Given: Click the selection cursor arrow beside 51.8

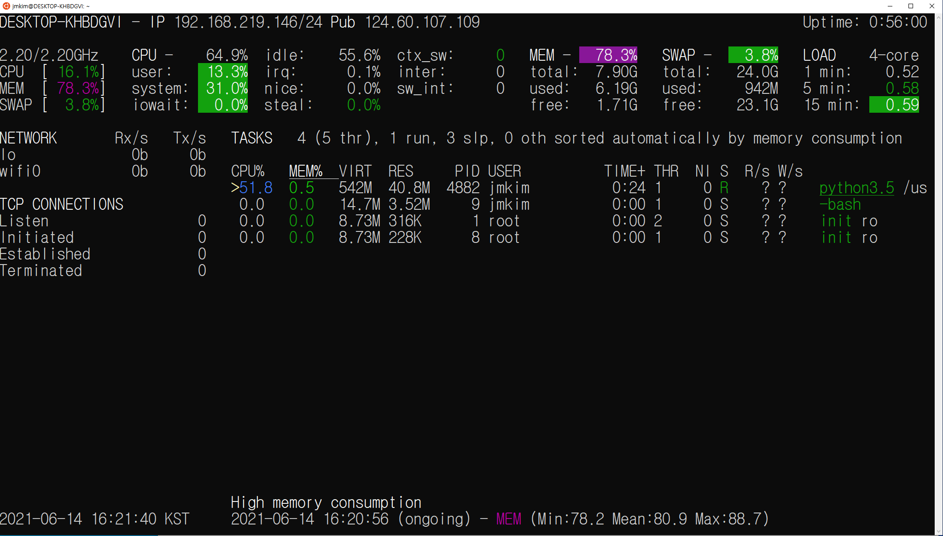Looking at the screenshot, I should click(x=235, y=188).
